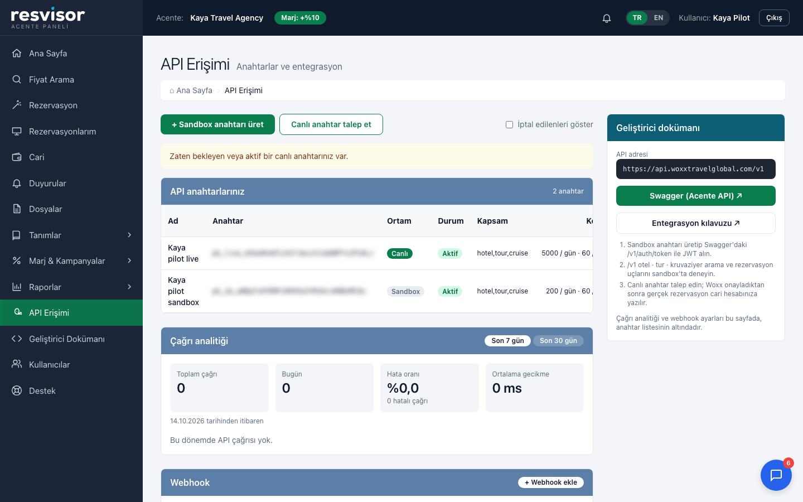Screen dimensions: 803x502
Task: Open Kullanıcılar menu item
Action: 71,364
